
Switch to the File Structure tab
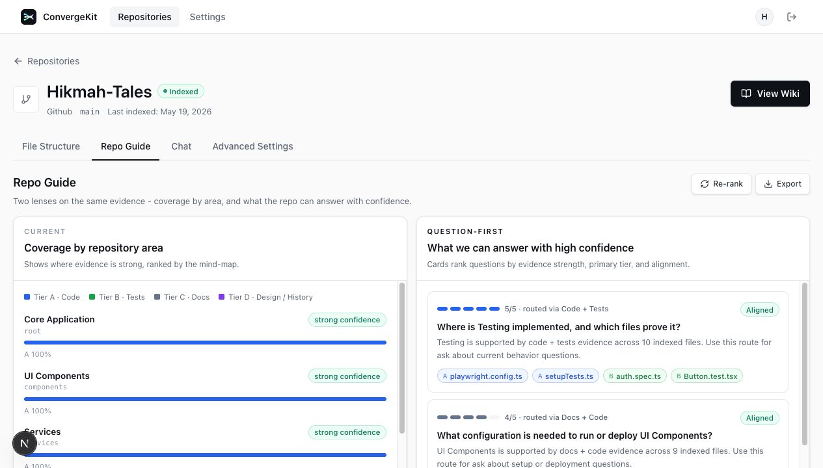coord(51,146)
